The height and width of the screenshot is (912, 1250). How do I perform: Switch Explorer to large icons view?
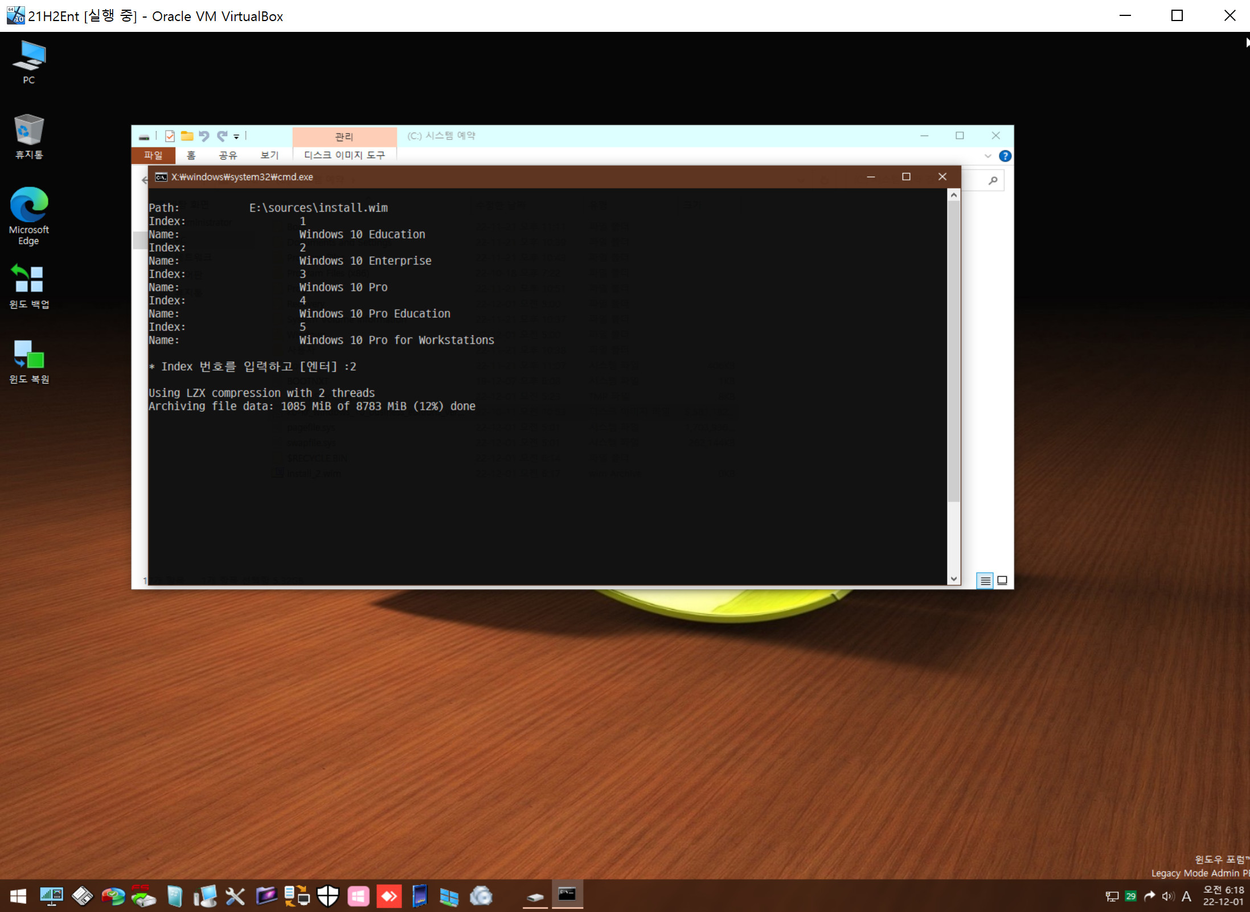[x=1002, y=581]
